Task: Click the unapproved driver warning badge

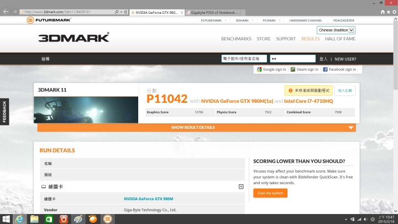Action: 308,90
